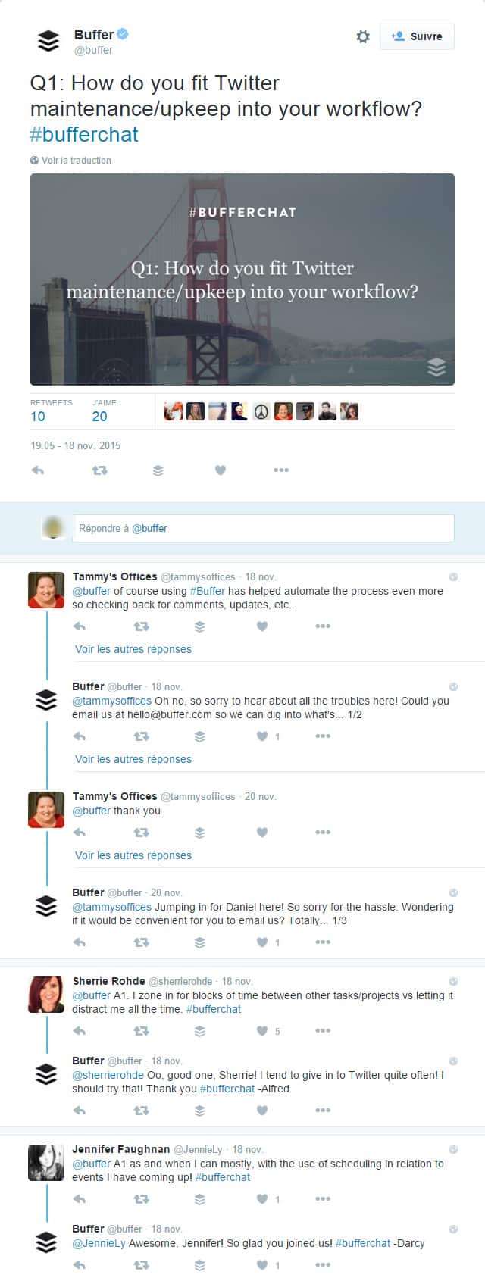Add Jennifer Faughnan's tweet to Buffer
This screenshot has width=485, height=1281.
[199, 1199]
